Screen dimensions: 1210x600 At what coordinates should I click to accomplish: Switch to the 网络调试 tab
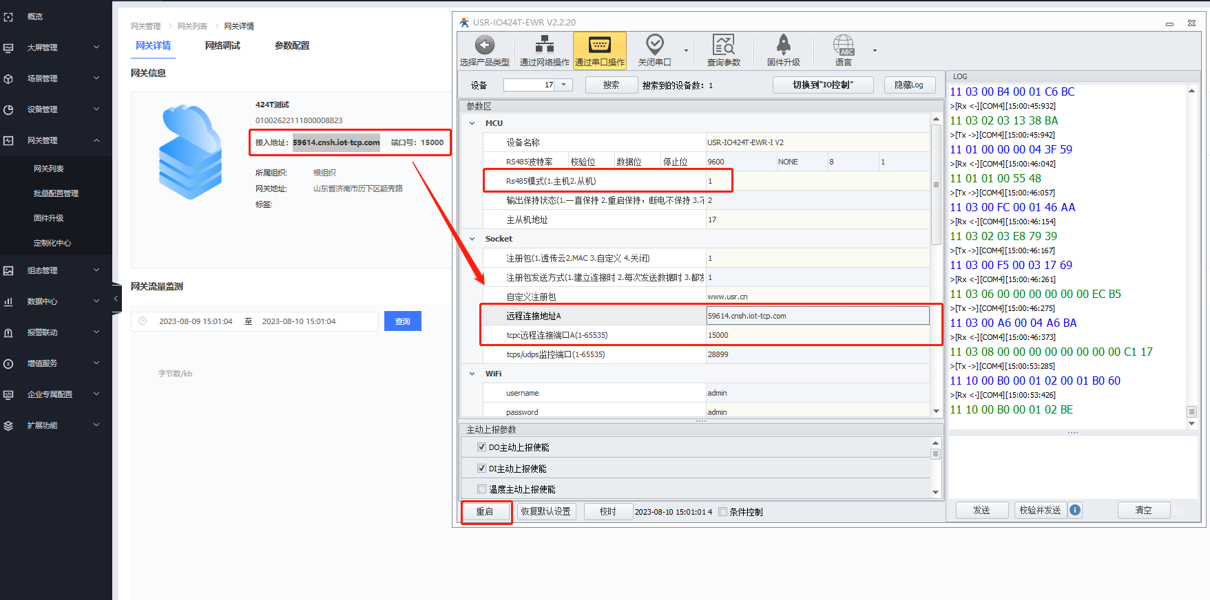[222, 45]
